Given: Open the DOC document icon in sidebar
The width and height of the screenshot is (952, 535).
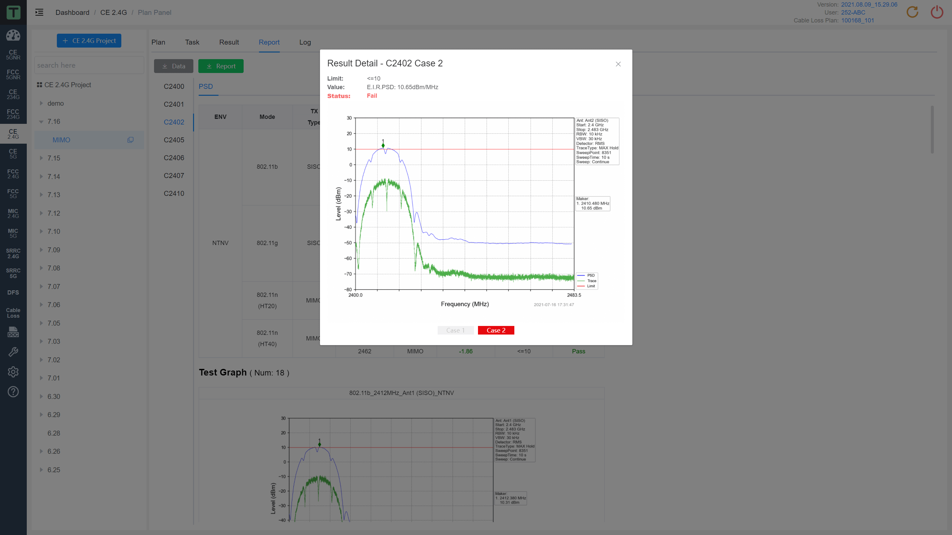Looking at the screenshot, I should click(13, 332).
